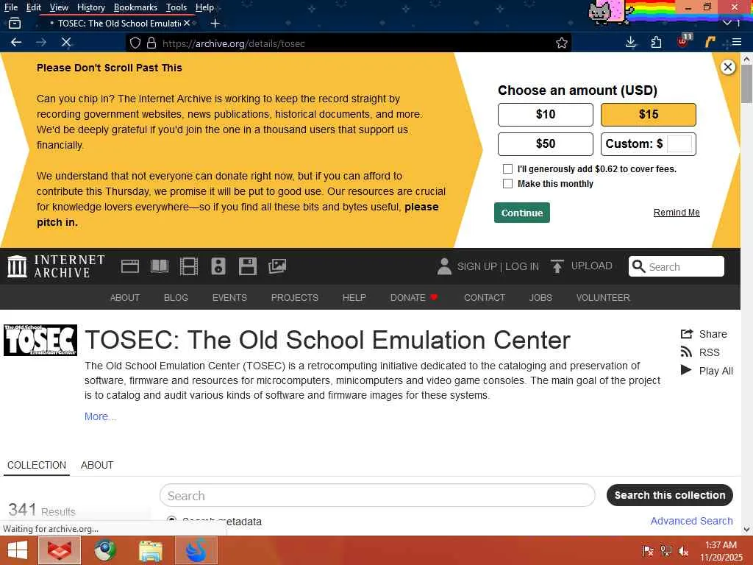Click the uBlock Origin extension icon
The image size is (753, 565).
coord(683,42)
